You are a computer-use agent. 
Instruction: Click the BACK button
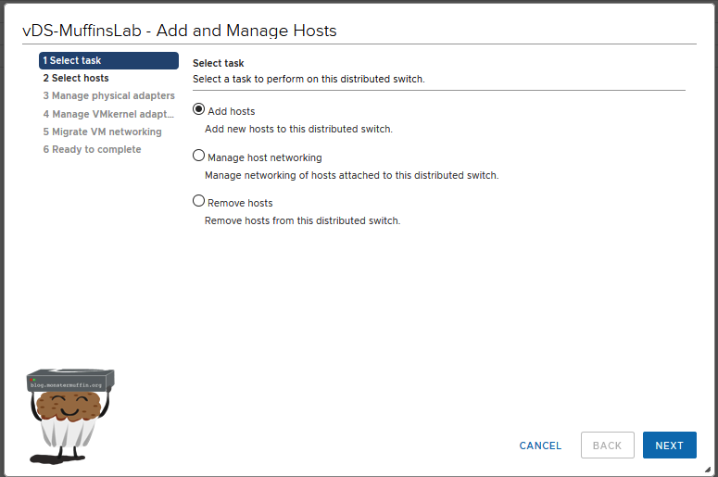[x=607, y=446]
